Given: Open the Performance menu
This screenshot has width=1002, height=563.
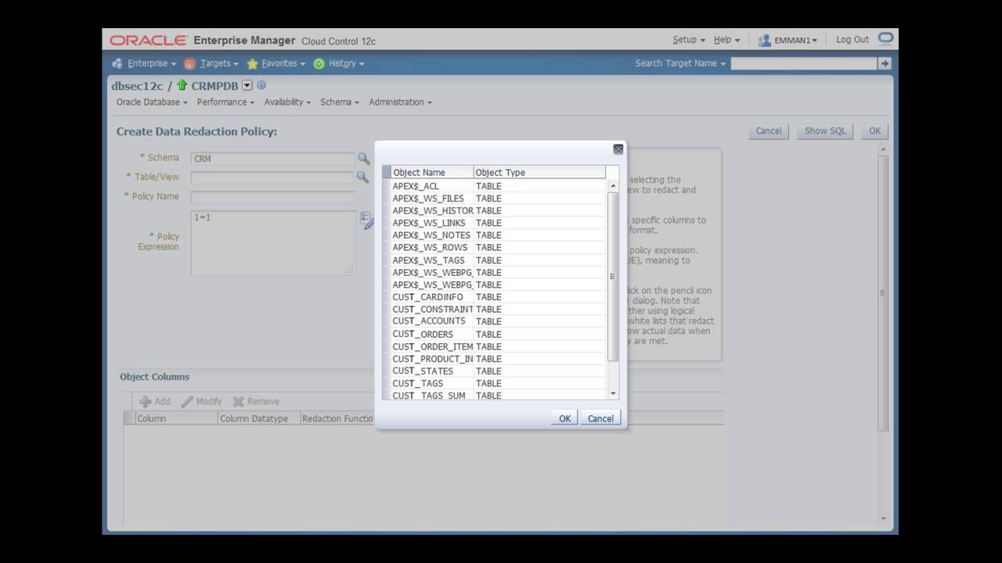Looking at the screenshot, I should 225,102.
